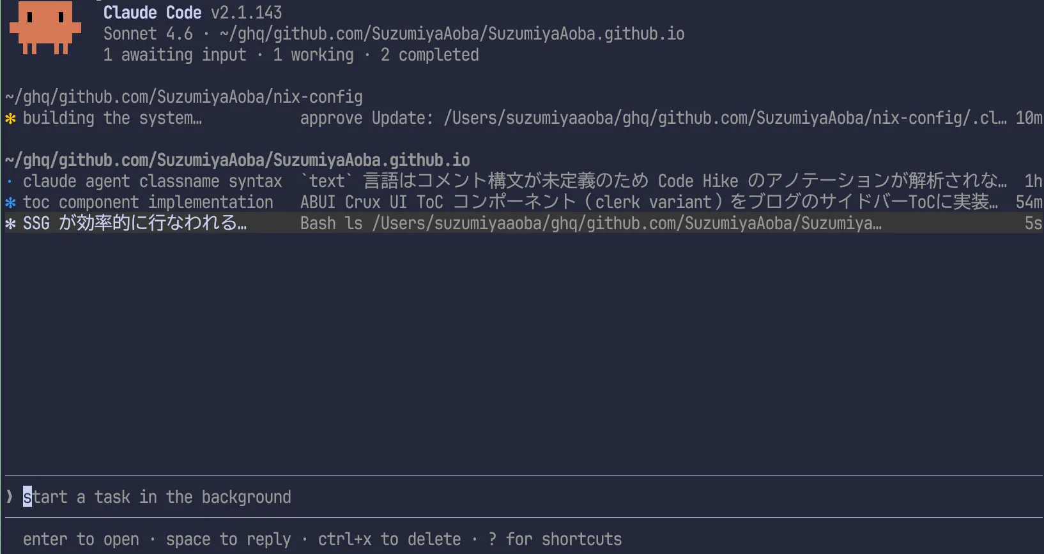Click the blue asterisk beside toc component implementation
Viewport: 1044px width, 554px height.
pos(10,202)
